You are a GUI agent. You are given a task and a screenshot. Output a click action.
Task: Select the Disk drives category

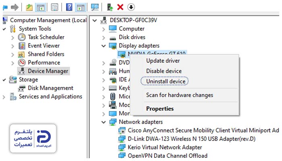pos(132,37)
